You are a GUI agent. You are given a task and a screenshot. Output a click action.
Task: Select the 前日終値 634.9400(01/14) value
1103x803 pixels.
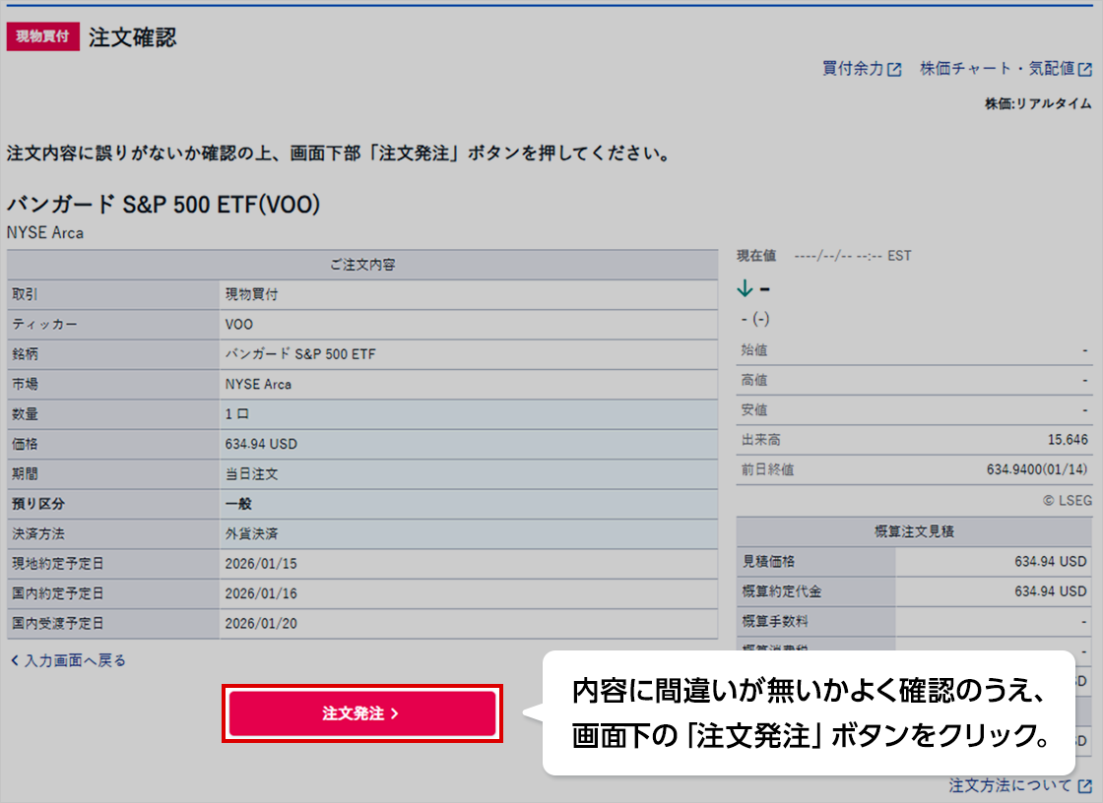[x=1036, y=470]
